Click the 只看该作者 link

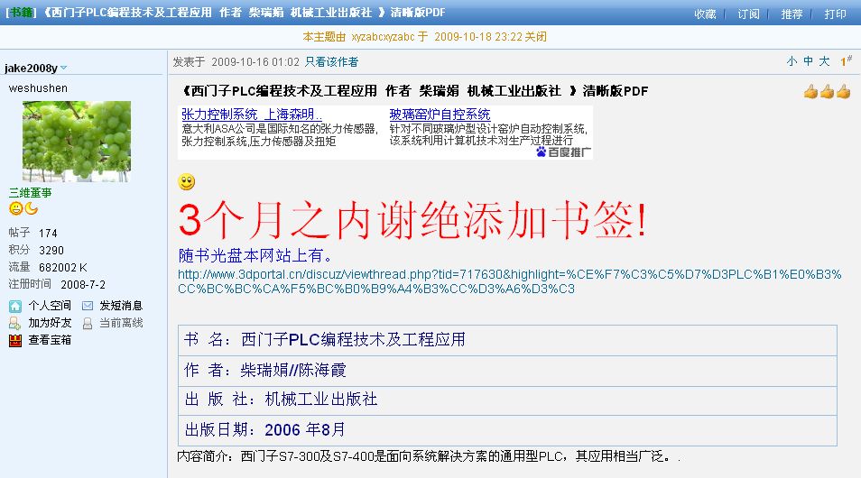[x=331, y=62]
